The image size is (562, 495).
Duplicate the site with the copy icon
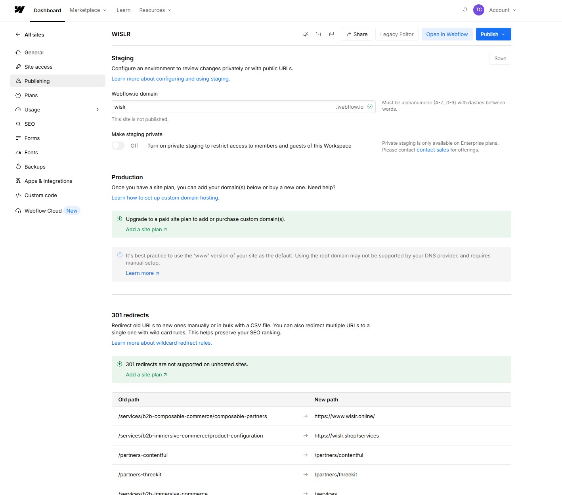point(331,34)
